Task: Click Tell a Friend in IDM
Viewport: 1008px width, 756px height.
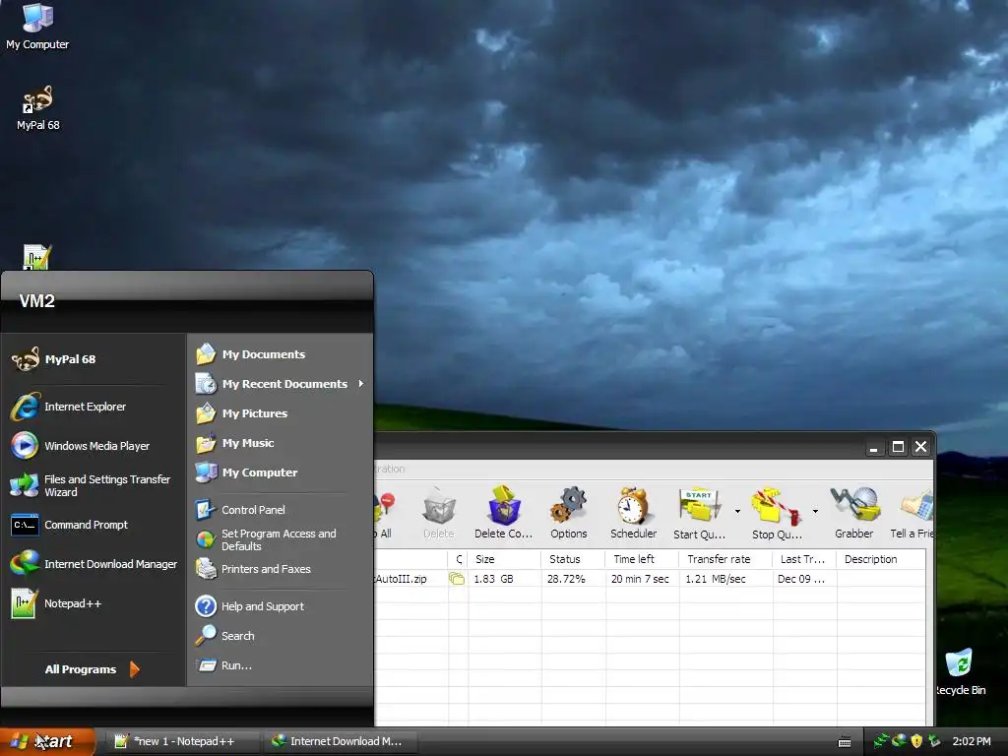Action: [x=911, y=513]
